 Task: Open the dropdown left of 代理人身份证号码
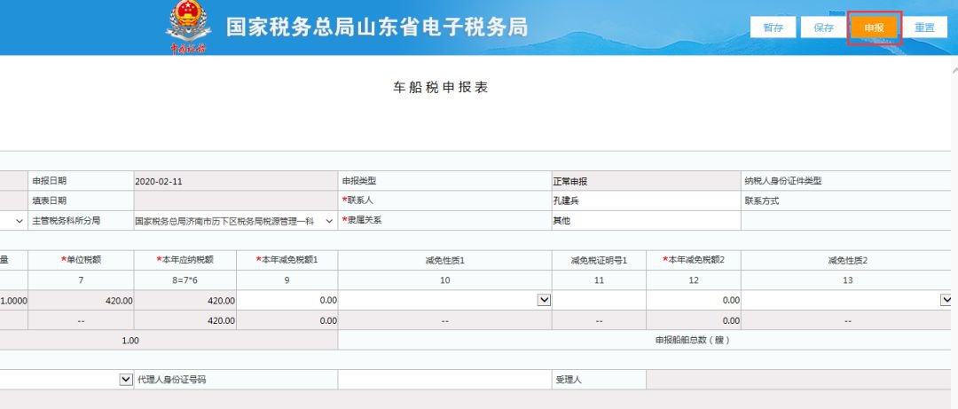(x=125, y=380)
